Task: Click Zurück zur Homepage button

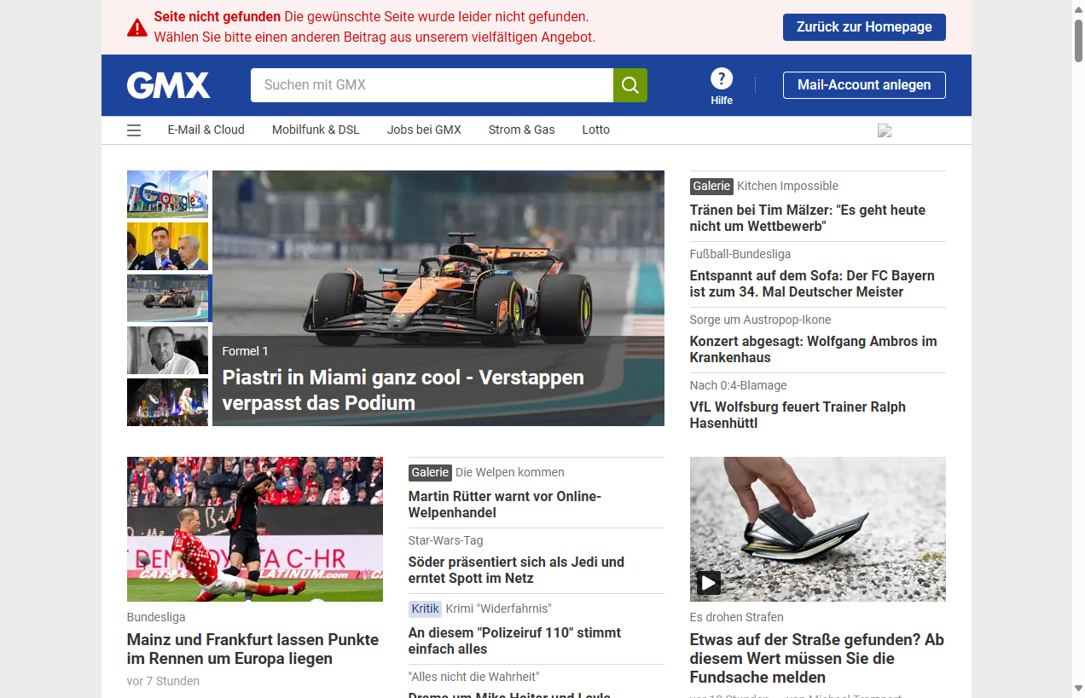Action: [863, 27]
